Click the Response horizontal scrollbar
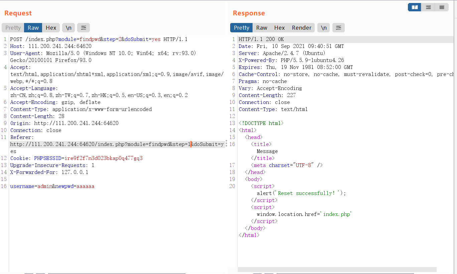Image resolution: width=457 pixels, height=274 pixels. pyautogui.click(x=337, y=269)
